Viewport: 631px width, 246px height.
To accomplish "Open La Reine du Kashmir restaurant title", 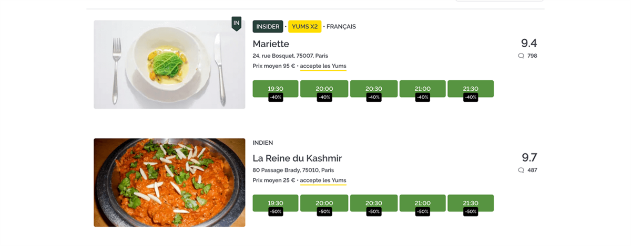I will pyautogui.click(x=297, y=158).
